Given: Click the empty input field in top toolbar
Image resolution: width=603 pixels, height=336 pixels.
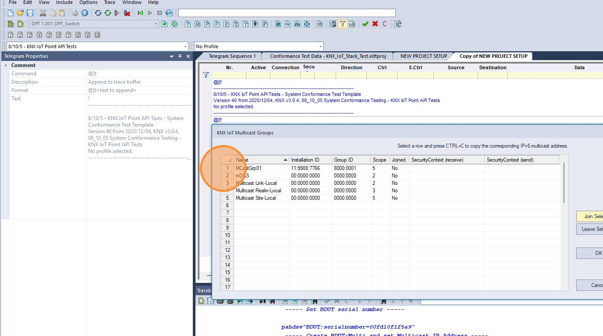Looking at the screenshot, I should [x=287, y=13].
